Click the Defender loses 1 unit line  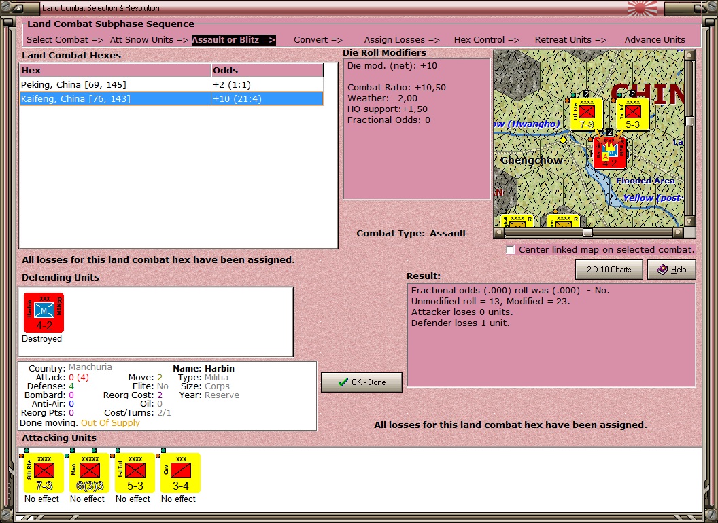[x=460, y=323]
